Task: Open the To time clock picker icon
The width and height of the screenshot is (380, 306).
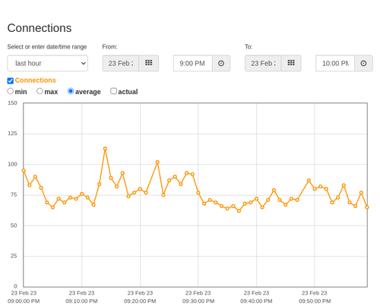Action: pos(363,63)
